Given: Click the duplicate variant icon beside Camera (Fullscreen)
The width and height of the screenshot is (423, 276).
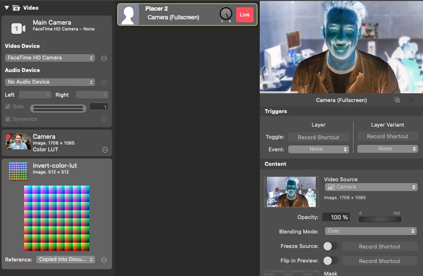Looking at the screenshot, I should click(x=397, y=100).
